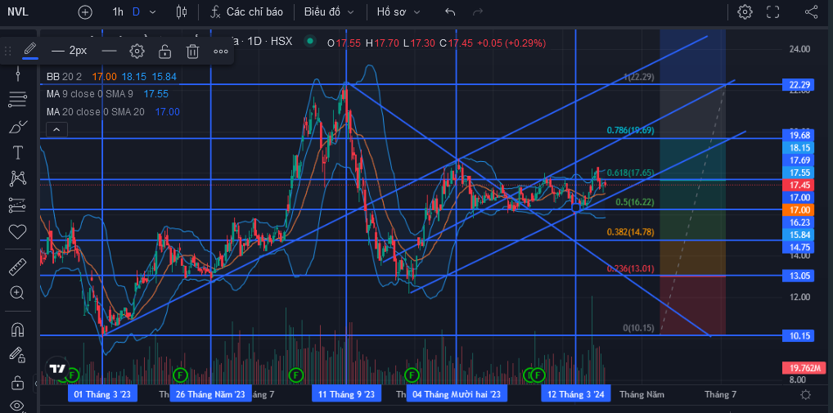Toggle lock all drawing tools padlock
Image resolution: width=833 pixels, height=413 pixels.
point(17,382)
